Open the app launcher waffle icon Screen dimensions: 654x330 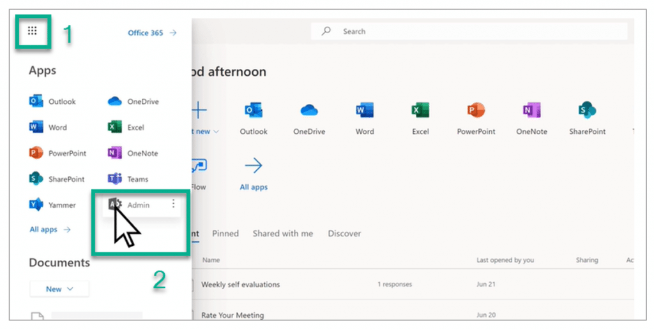pos(32,31)
